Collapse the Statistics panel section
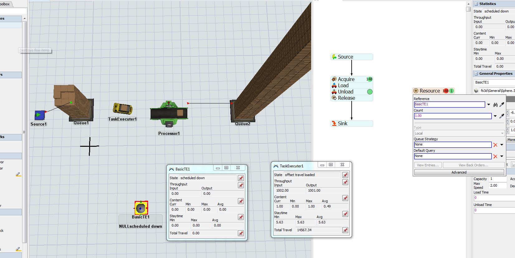This screenshot has width=515, height=258. tap(476, 4)
